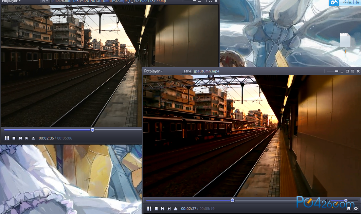The width and height of the screenshot is (361, 214).
Task: Click the seek bar handle in jpautumn.mp4 player
Action: coord(232,200)
